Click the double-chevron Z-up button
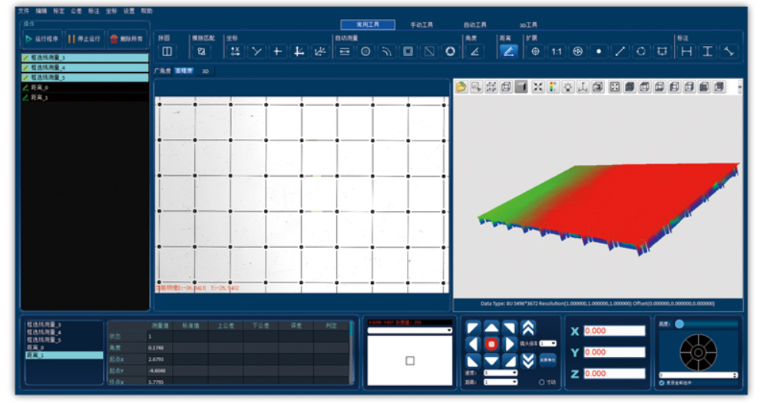Viewport: 760px width, 403px height. click(x=528, y=328)
